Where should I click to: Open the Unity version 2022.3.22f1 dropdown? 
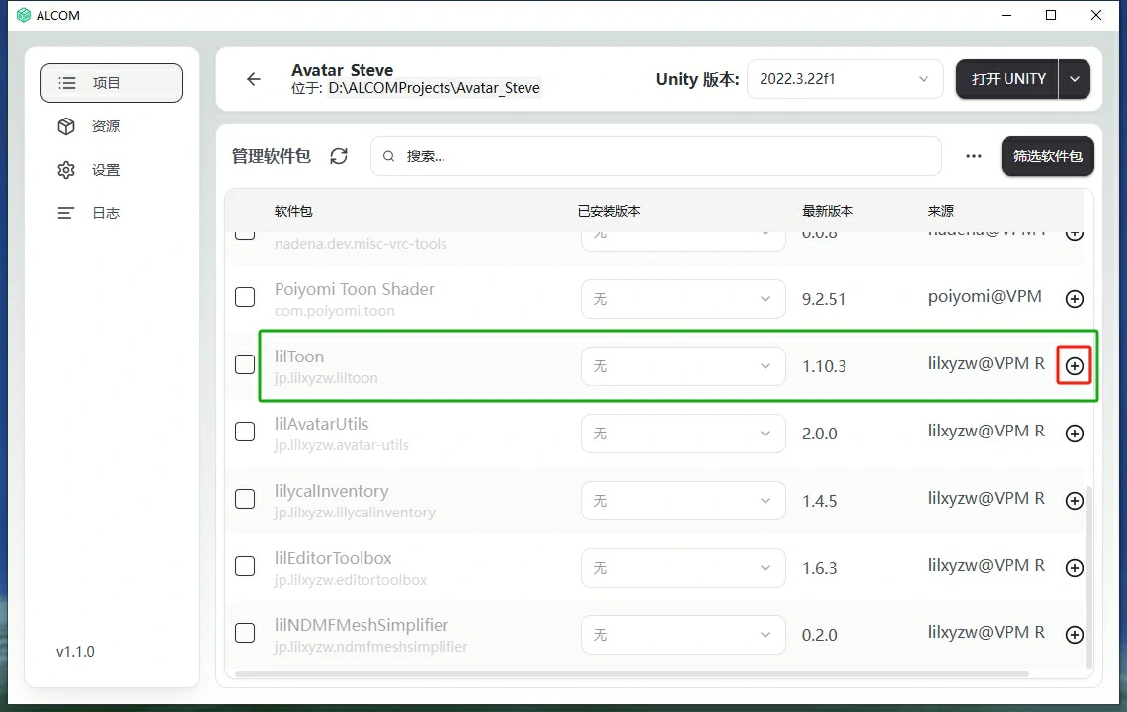point(845,79)
